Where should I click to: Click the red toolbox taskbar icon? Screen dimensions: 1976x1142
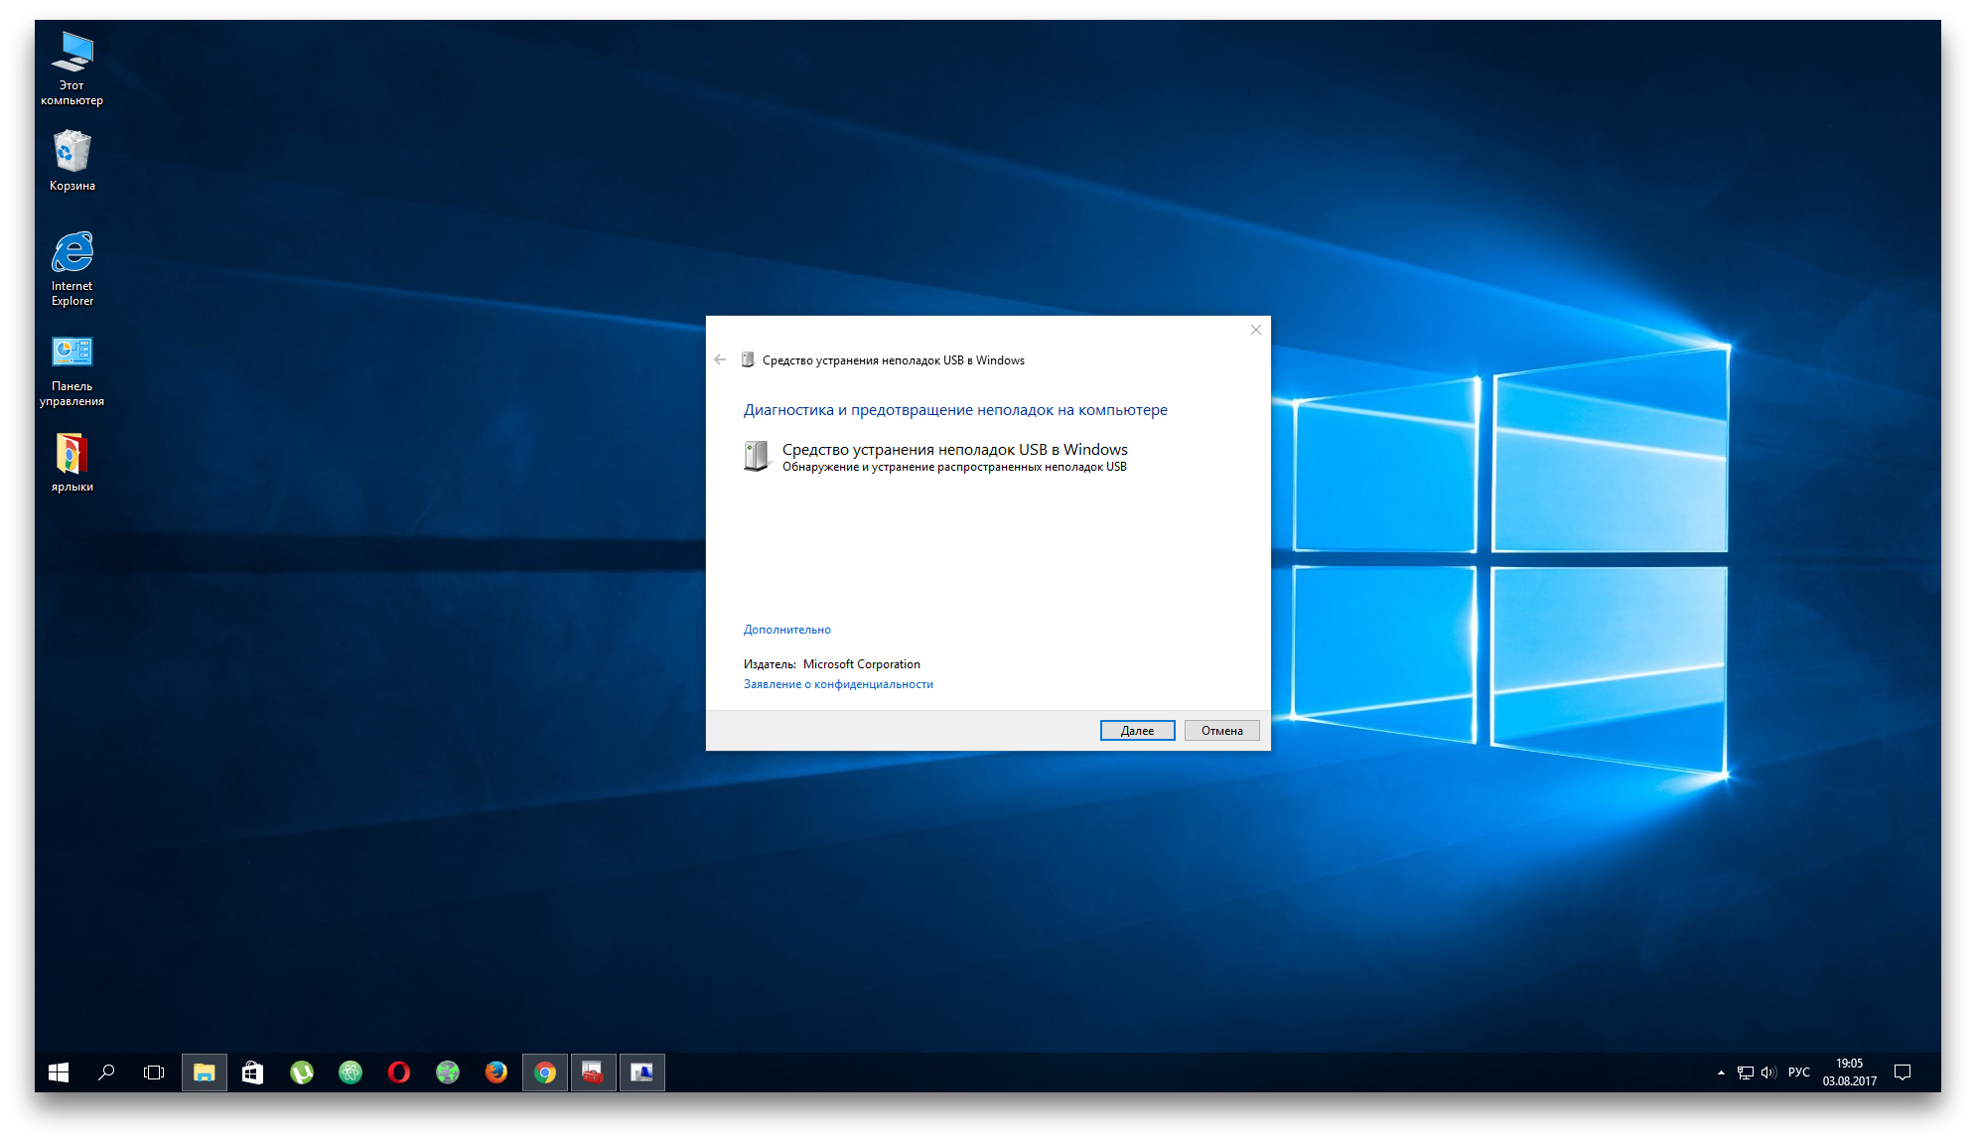pos(594,1072)
